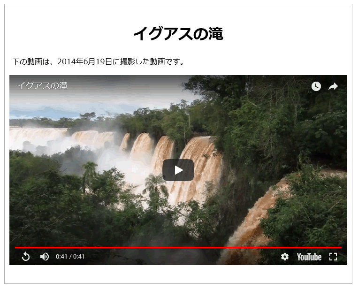Seek to the start of the red progress bar

(x=15, y=247)
